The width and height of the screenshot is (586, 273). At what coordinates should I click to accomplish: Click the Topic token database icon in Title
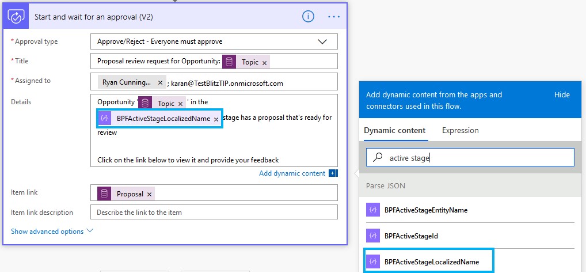tap(229, 62)
